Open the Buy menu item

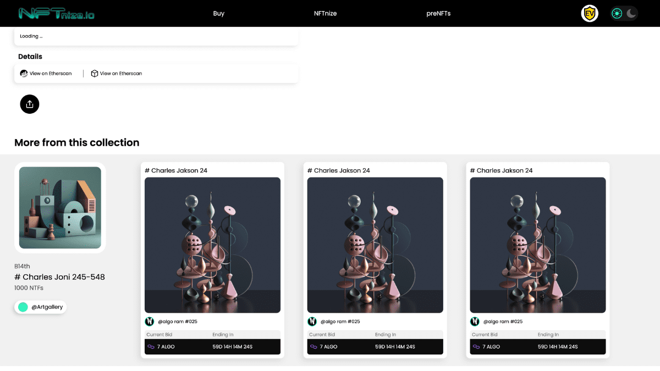coord(219,13)
